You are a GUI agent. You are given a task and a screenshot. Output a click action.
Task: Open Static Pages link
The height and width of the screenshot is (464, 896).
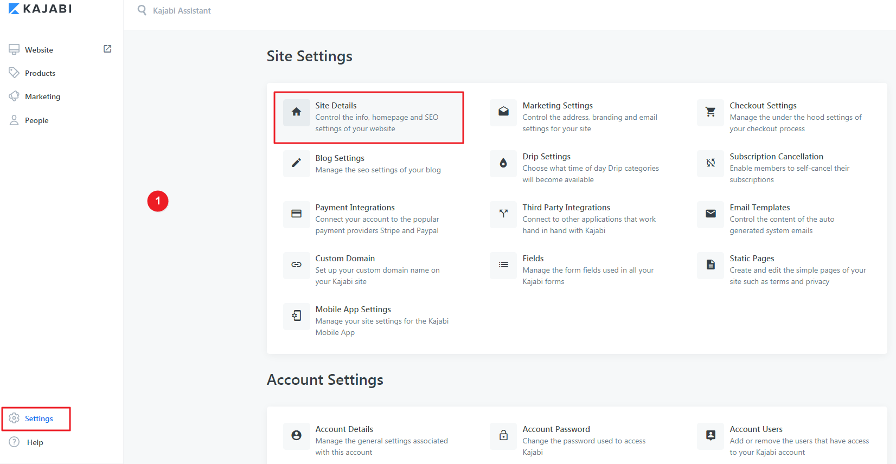tap(752, 259)
